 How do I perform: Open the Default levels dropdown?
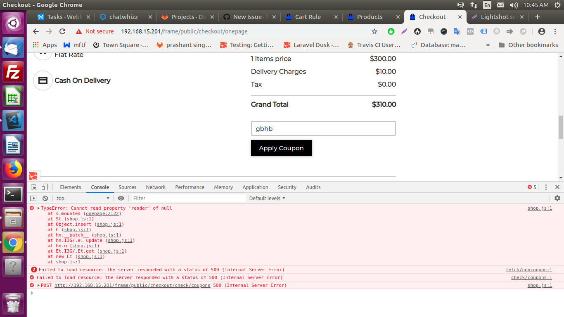[266, 198]
